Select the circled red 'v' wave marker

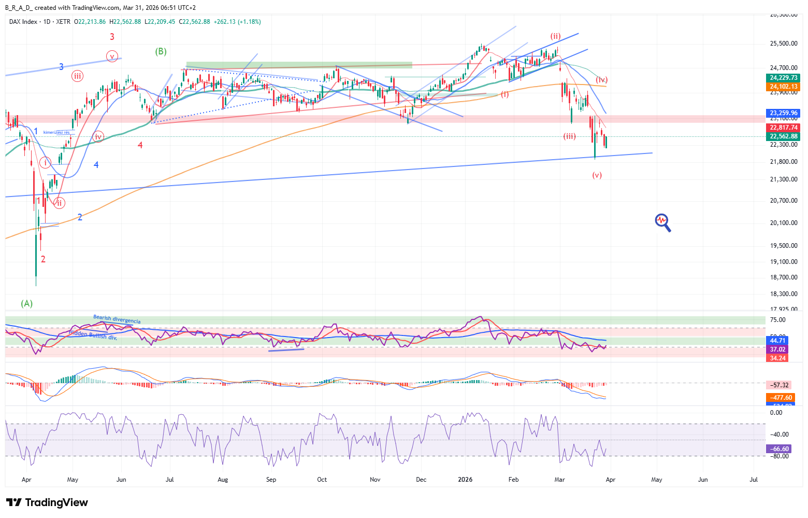pyautogui.click(x=112, y=56)
